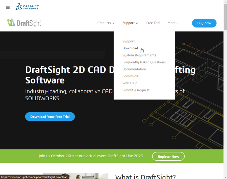This screenshot has width=227, height=179.
Task: Open Web Help link
Action: [130, 83]
